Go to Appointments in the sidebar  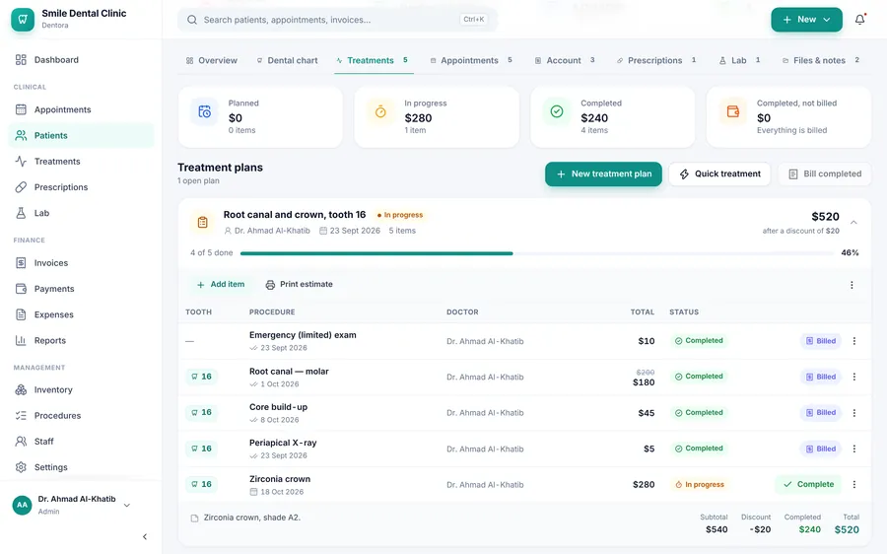point(81,109)
